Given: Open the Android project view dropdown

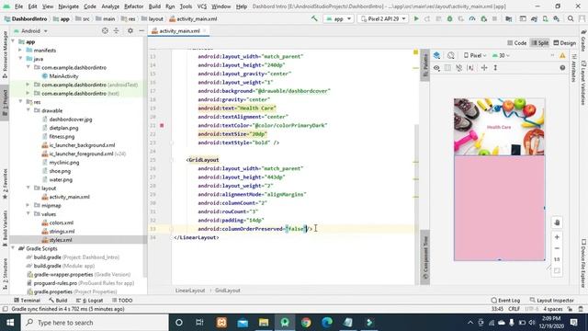Looking at the screenshot, I should click(x=30, y=30).
